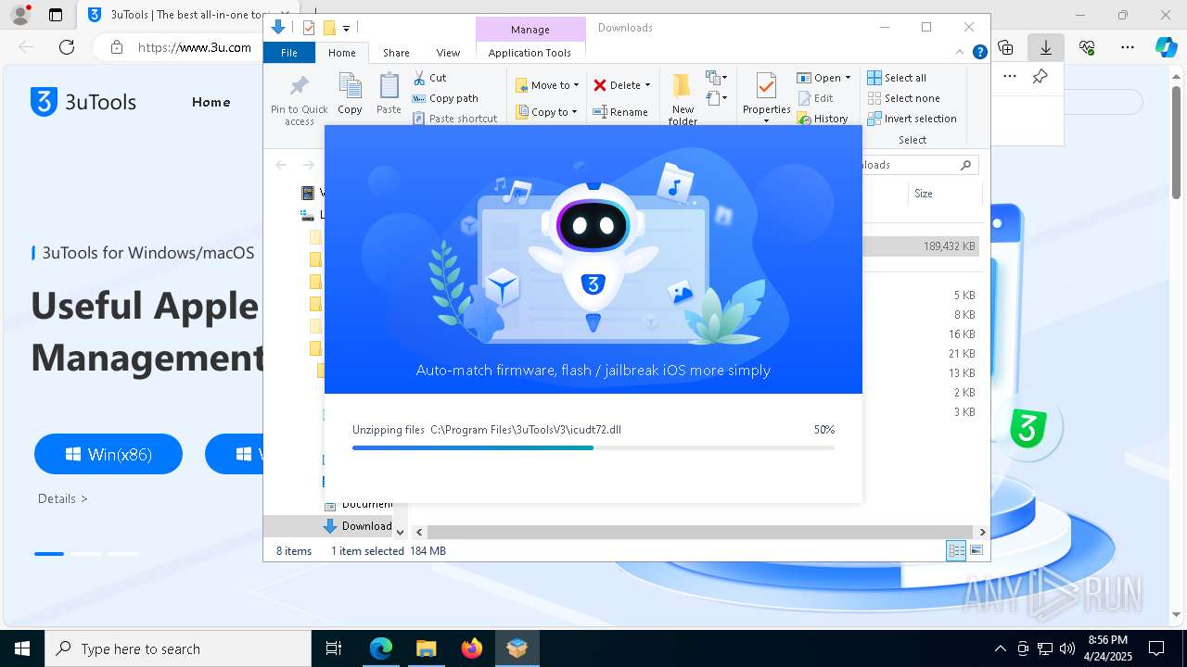Screen dimensions: 1187x667
Task: Click the Edit ribbon button
Action: click(815, 98)
